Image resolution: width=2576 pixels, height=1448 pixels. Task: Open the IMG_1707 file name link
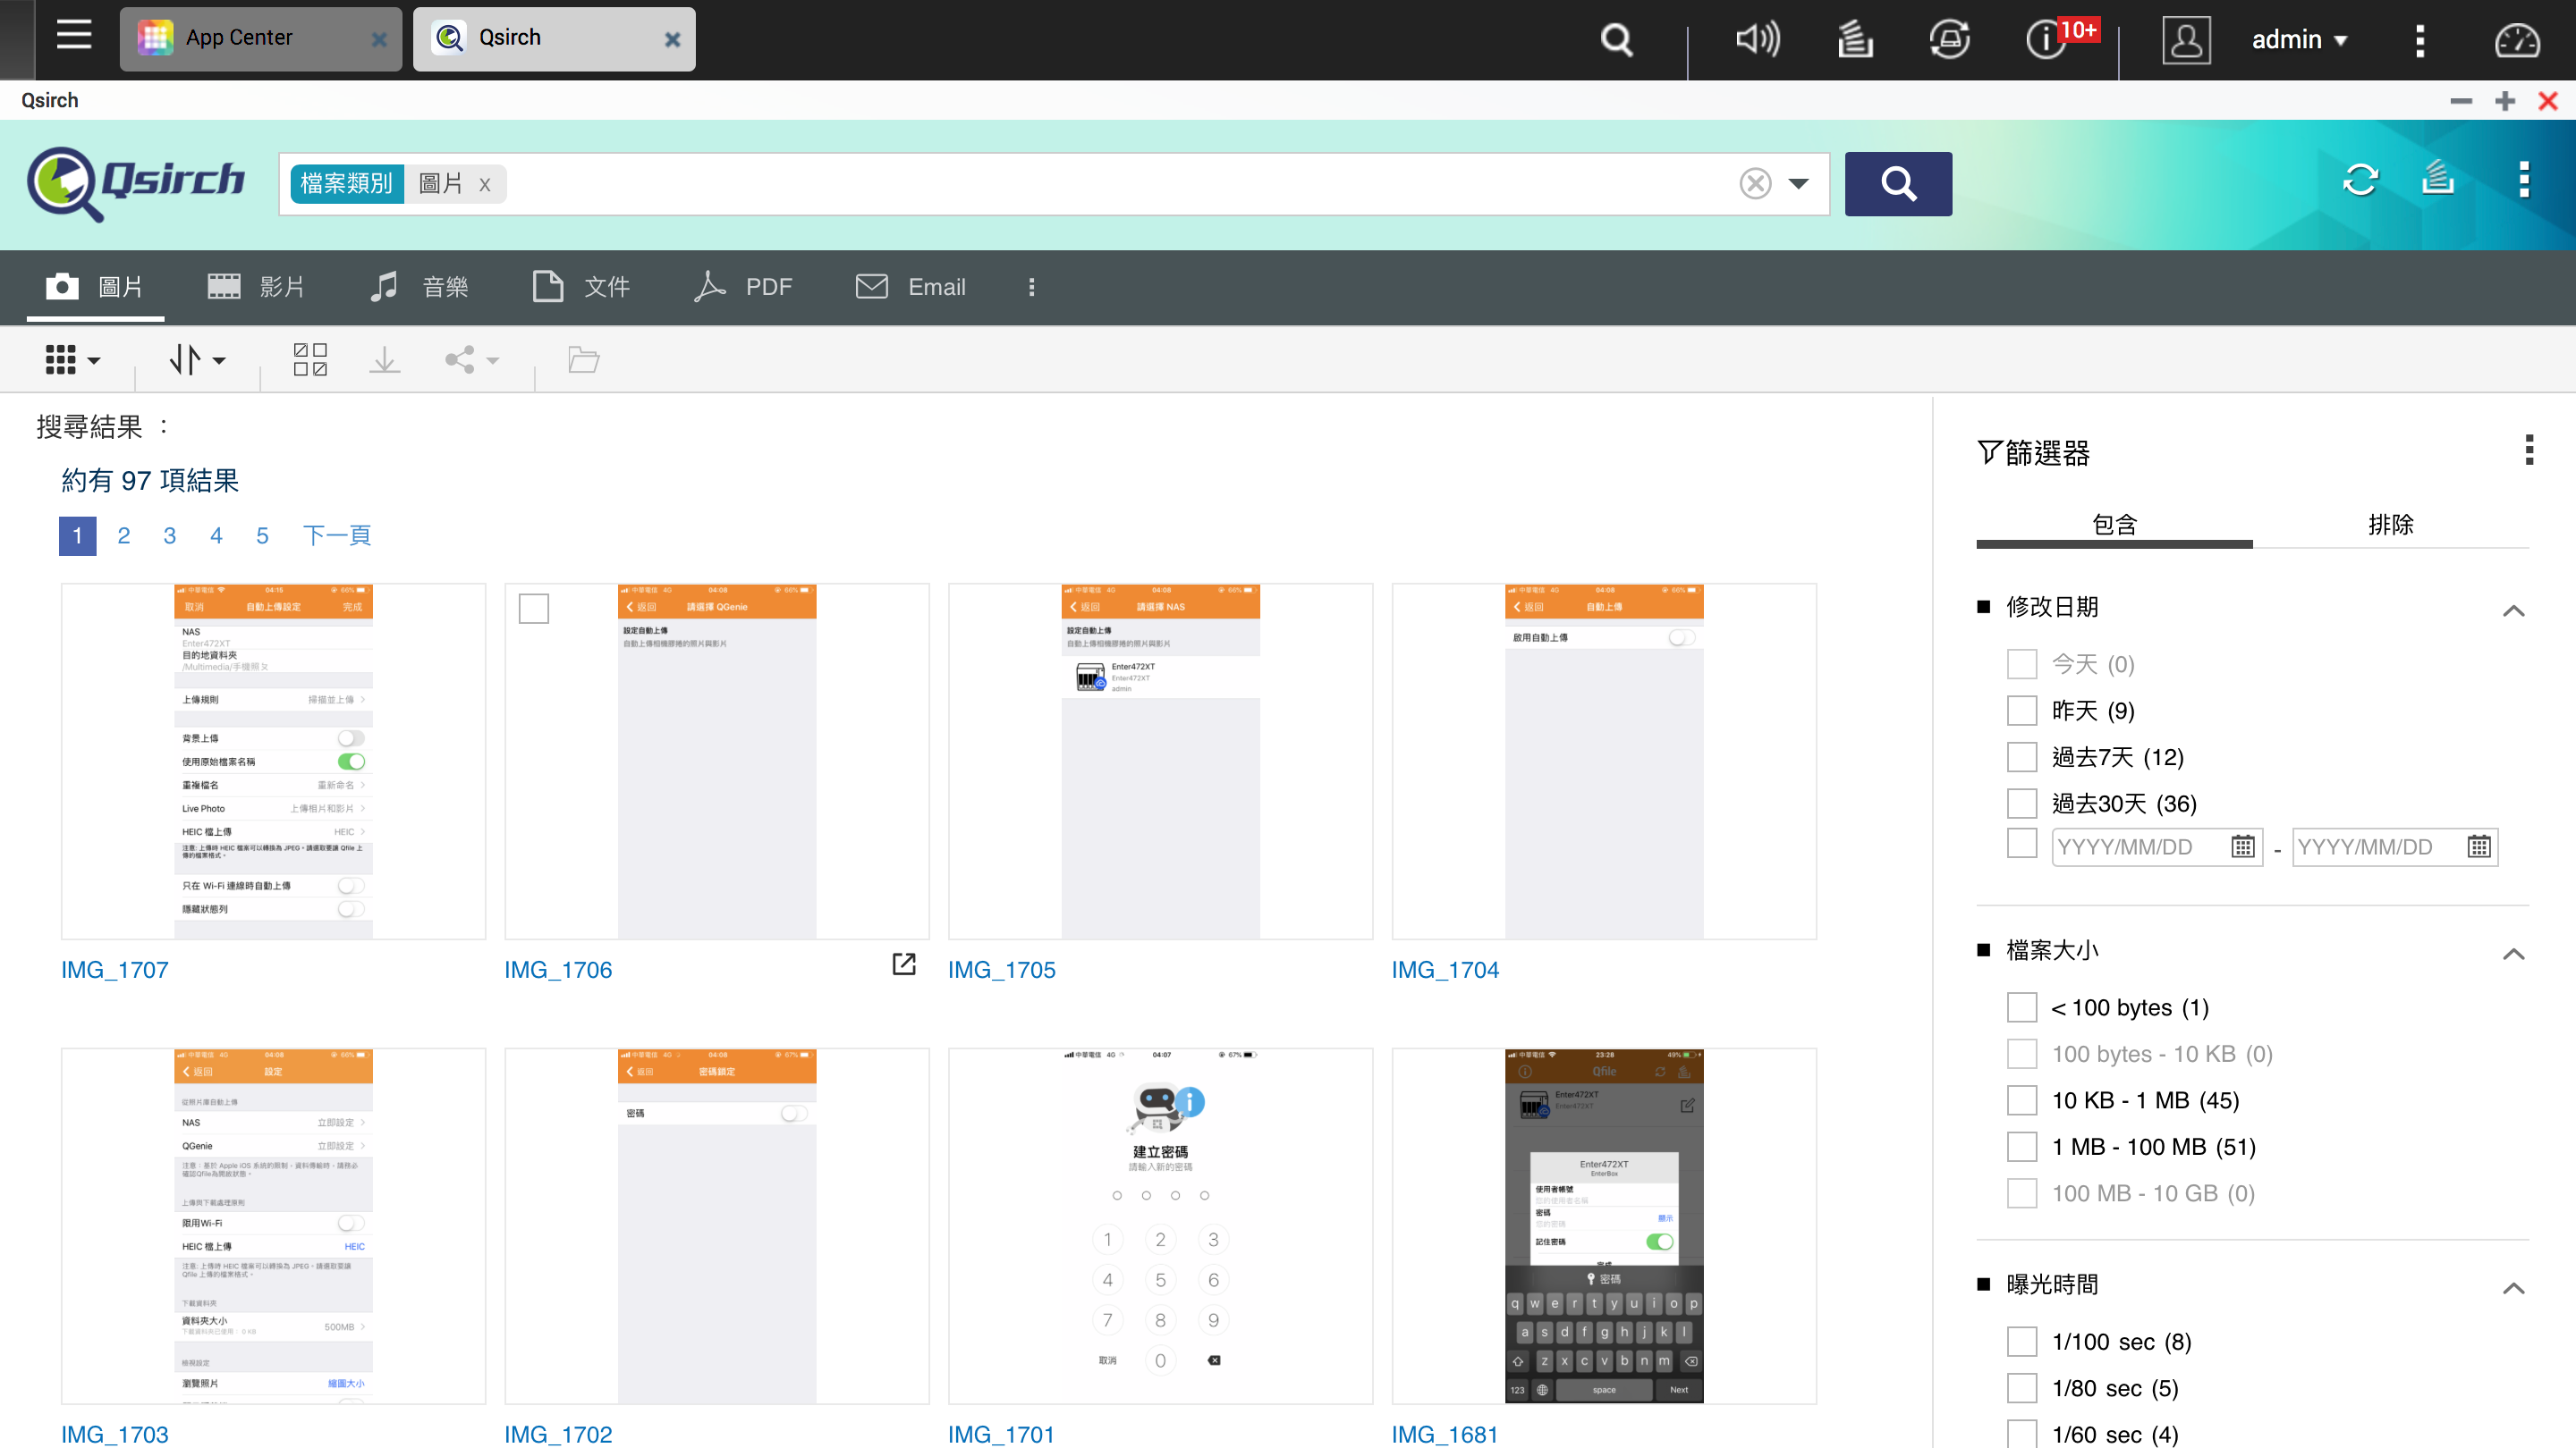[x=114, y=969]
